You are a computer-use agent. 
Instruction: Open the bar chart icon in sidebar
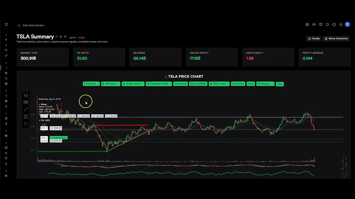tap(6, 68)
